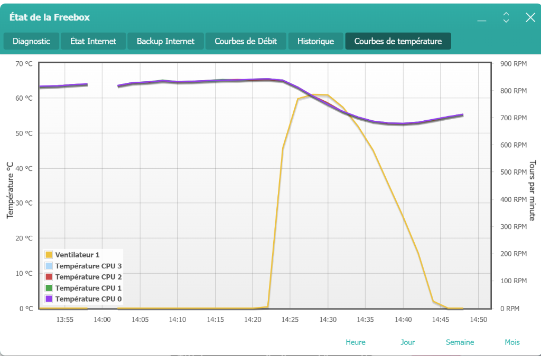Image resolution: width=541 pixels, height=356 pixels.
Task: Click the 0 RPM axis label
Action: (510, 309)
